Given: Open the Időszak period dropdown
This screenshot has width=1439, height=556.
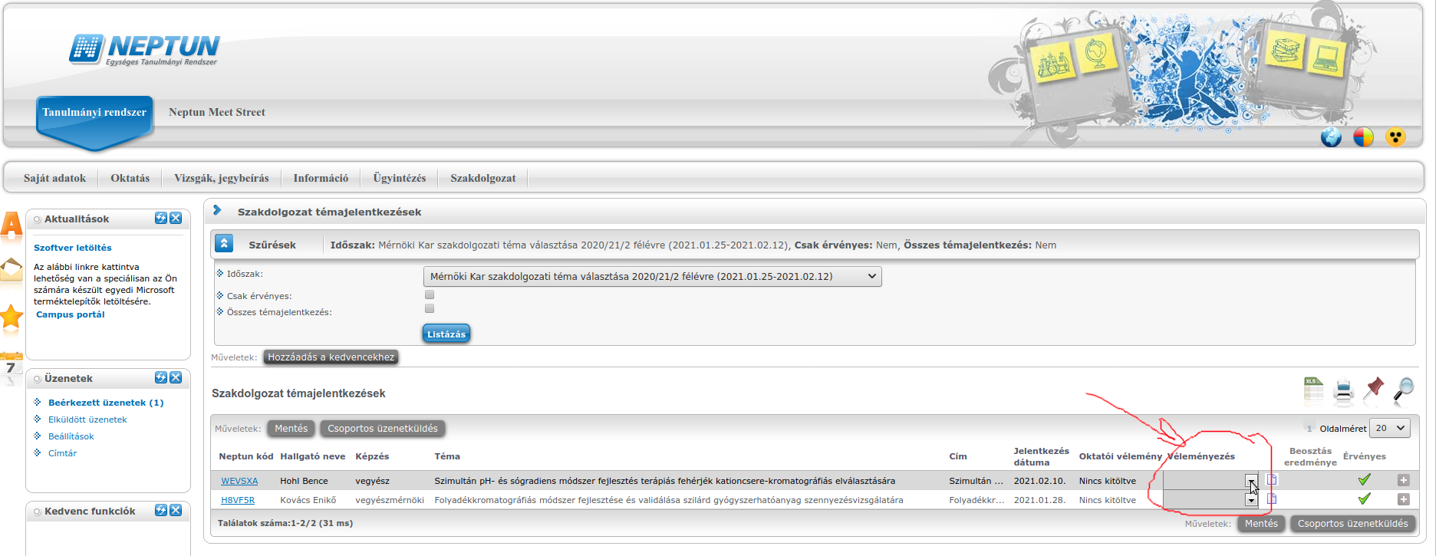Looking at the screenshot, I should (x=652, y=276).
